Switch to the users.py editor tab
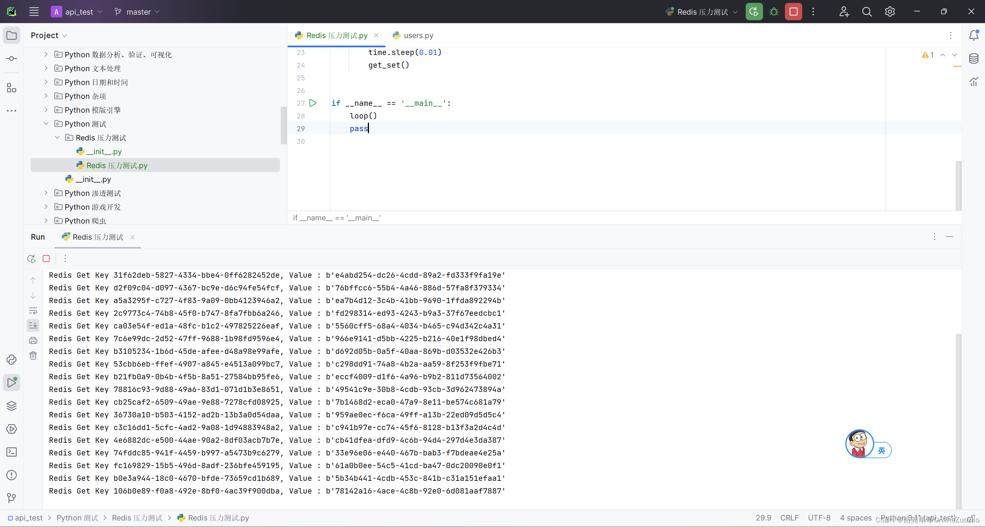The width and height of the screenshot is (985, 527). pyautogui.click(x=418, y=35)
